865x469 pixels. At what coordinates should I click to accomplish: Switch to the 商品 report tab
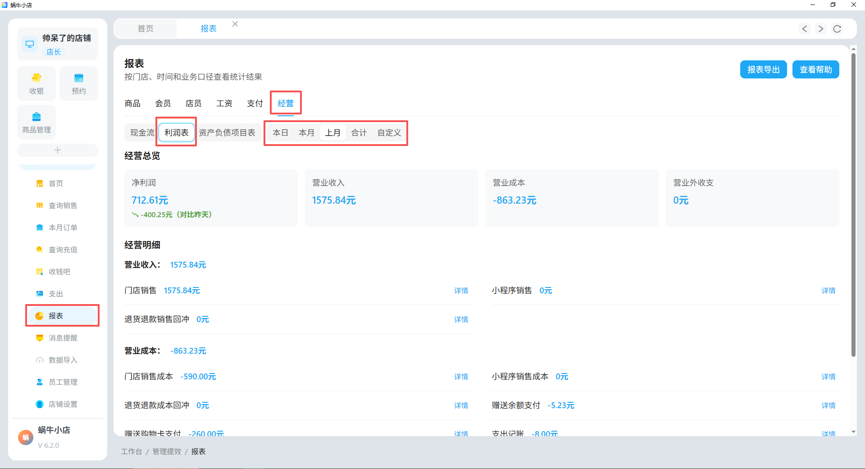tap(132, 103)
